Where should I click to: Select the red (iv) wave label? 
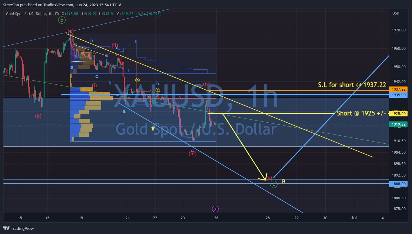207,84
